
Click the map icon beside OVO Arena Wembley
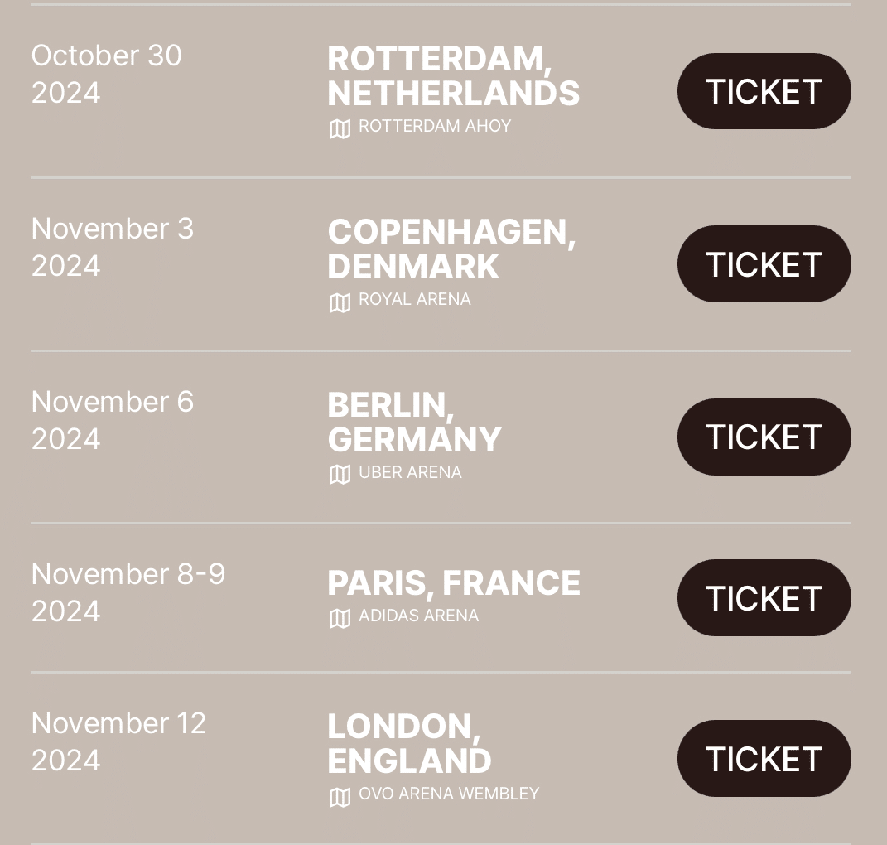340,798
